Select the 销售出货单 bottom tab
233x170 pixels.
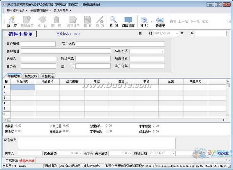(27, 161)
